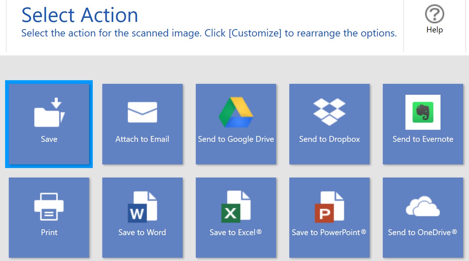Pick the "Send to Evernote" label

(423, 139)
